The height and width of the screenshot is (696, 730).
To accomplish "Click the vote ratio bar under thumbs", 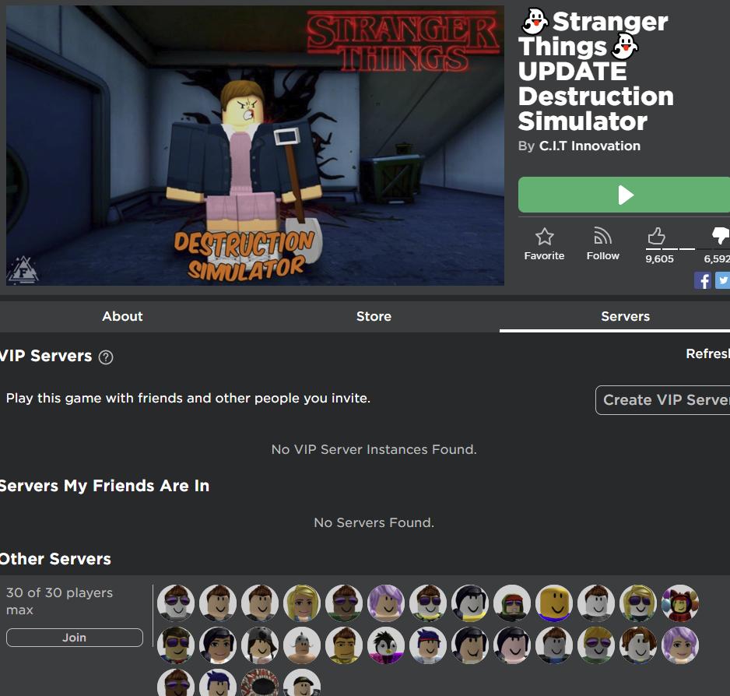I will [688, 249].
